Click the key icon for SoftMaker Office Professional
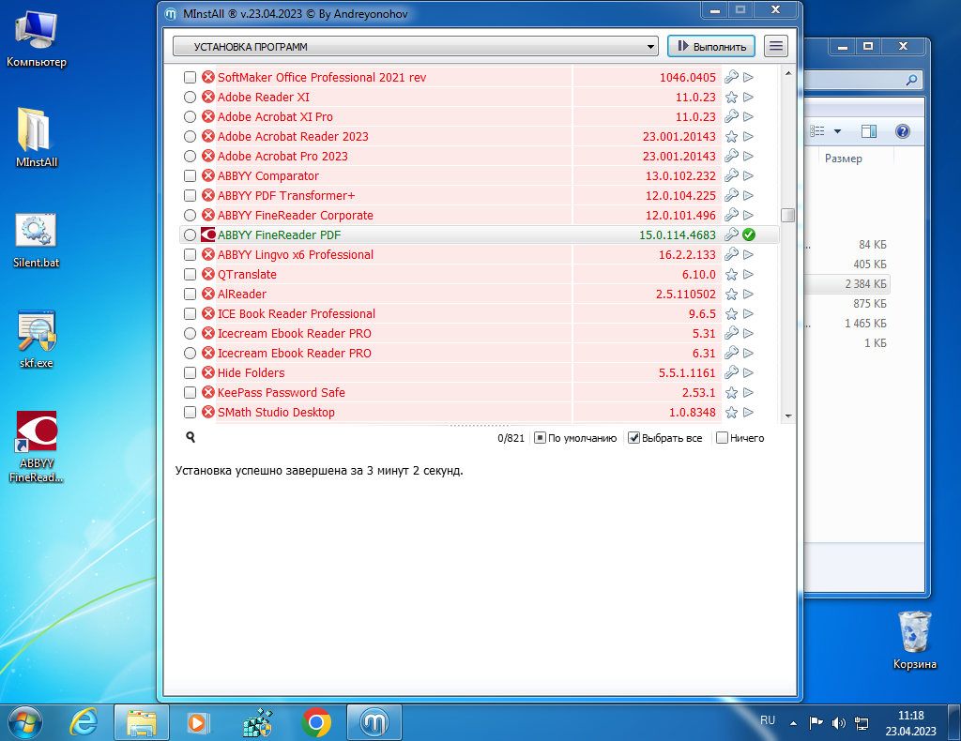The width and height of the screenshot is (961, 741). 731,77
